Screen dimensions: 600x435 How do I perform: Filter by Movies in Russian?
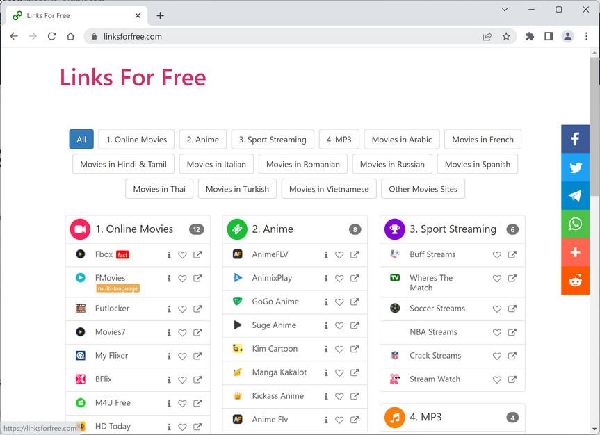click(392, 164)
